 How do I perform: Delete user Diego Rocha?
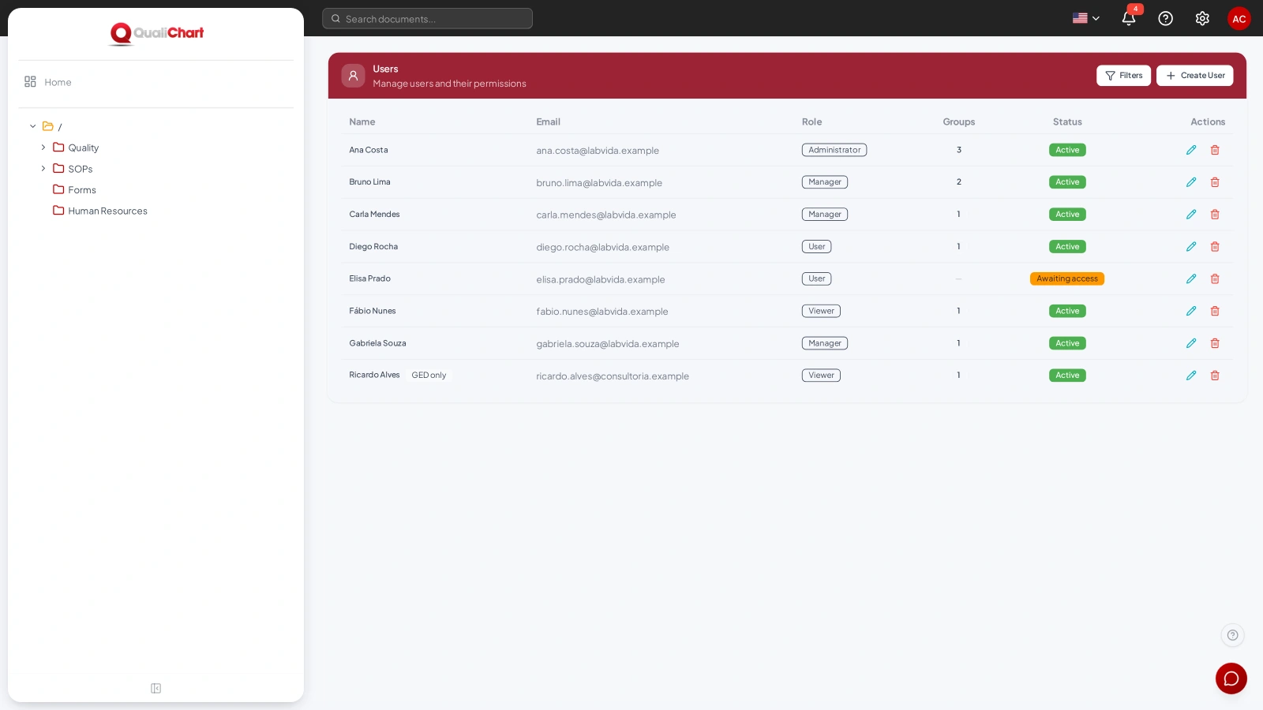click(x=1215, y=247)
